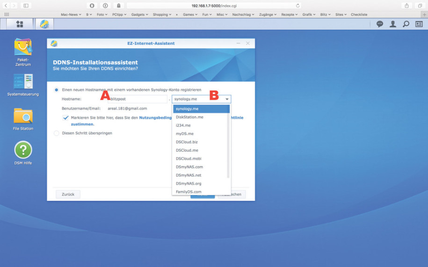Open Grafik bookmarks folder
The height and width of the screenshot is (267, 428).
pyautogui.click(x=309, y=14)
